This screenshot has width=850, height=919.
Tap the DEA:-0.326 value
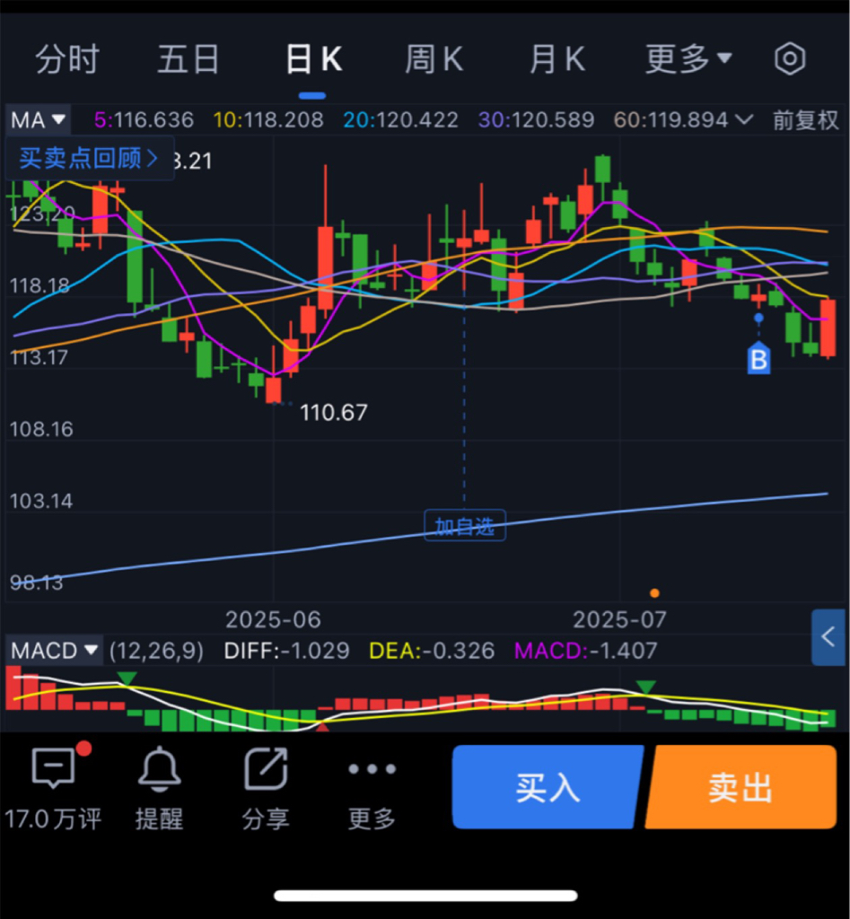click(432, 651)
